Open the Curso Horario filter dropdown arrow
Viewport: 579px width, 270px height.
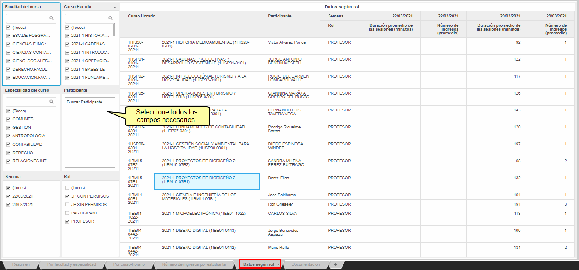pyautogui.click(x=115, y=8)
